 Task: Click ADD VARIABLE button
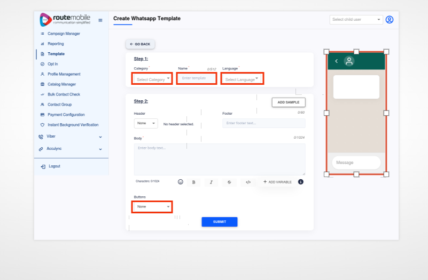(277, 182)
